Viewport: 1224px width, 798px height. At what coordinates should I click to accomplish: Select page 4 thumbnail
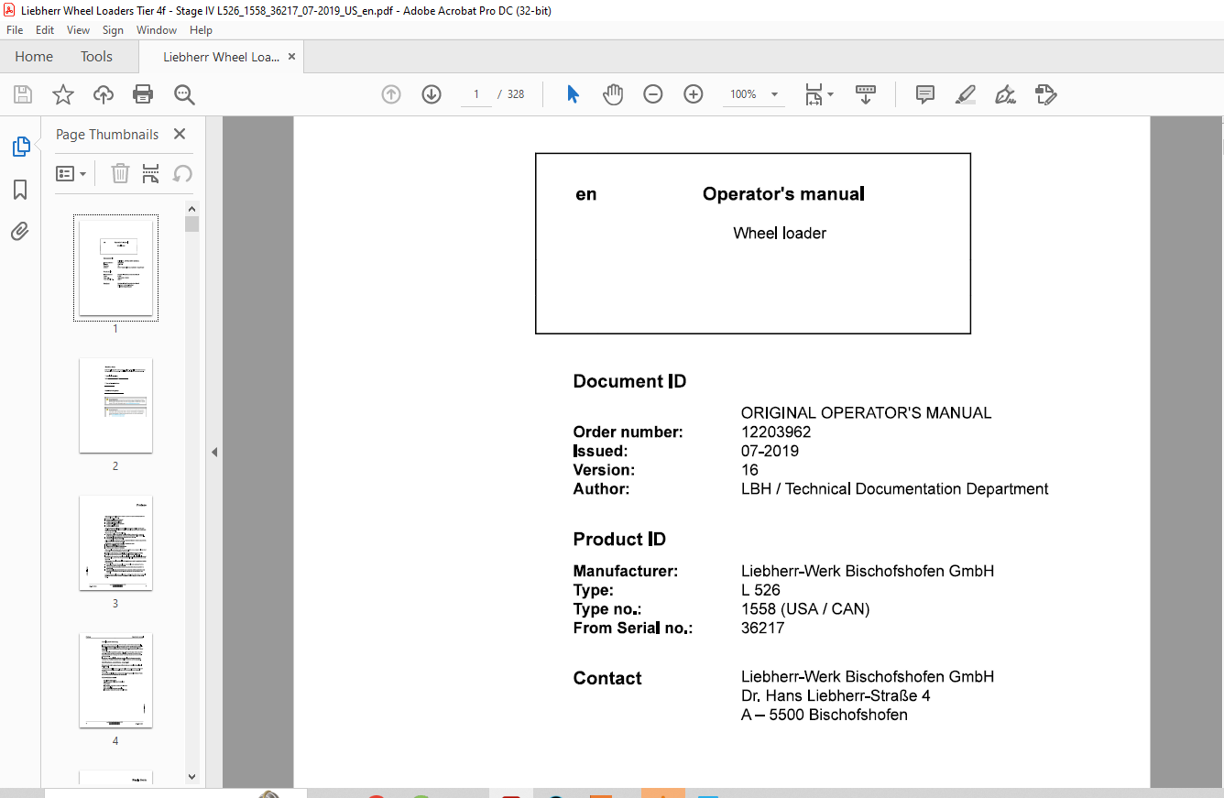(115, 680)
